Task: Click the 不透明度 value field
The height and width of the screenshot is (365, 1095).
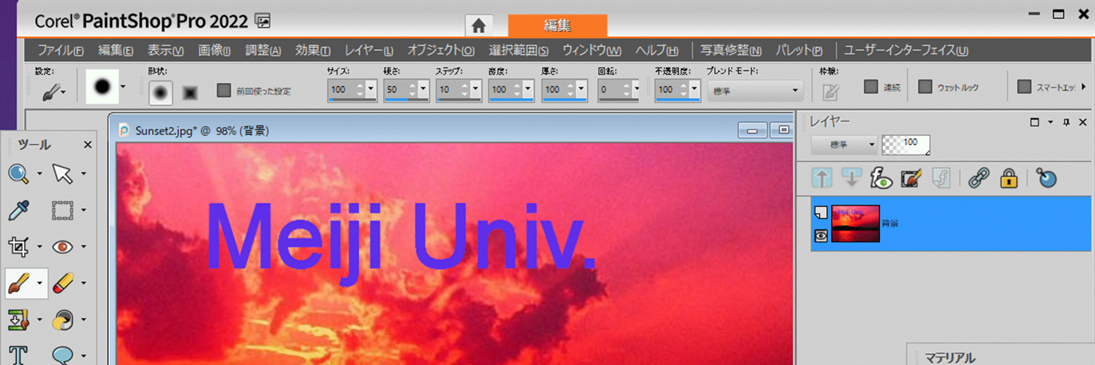Action: (x=667, y=89)
